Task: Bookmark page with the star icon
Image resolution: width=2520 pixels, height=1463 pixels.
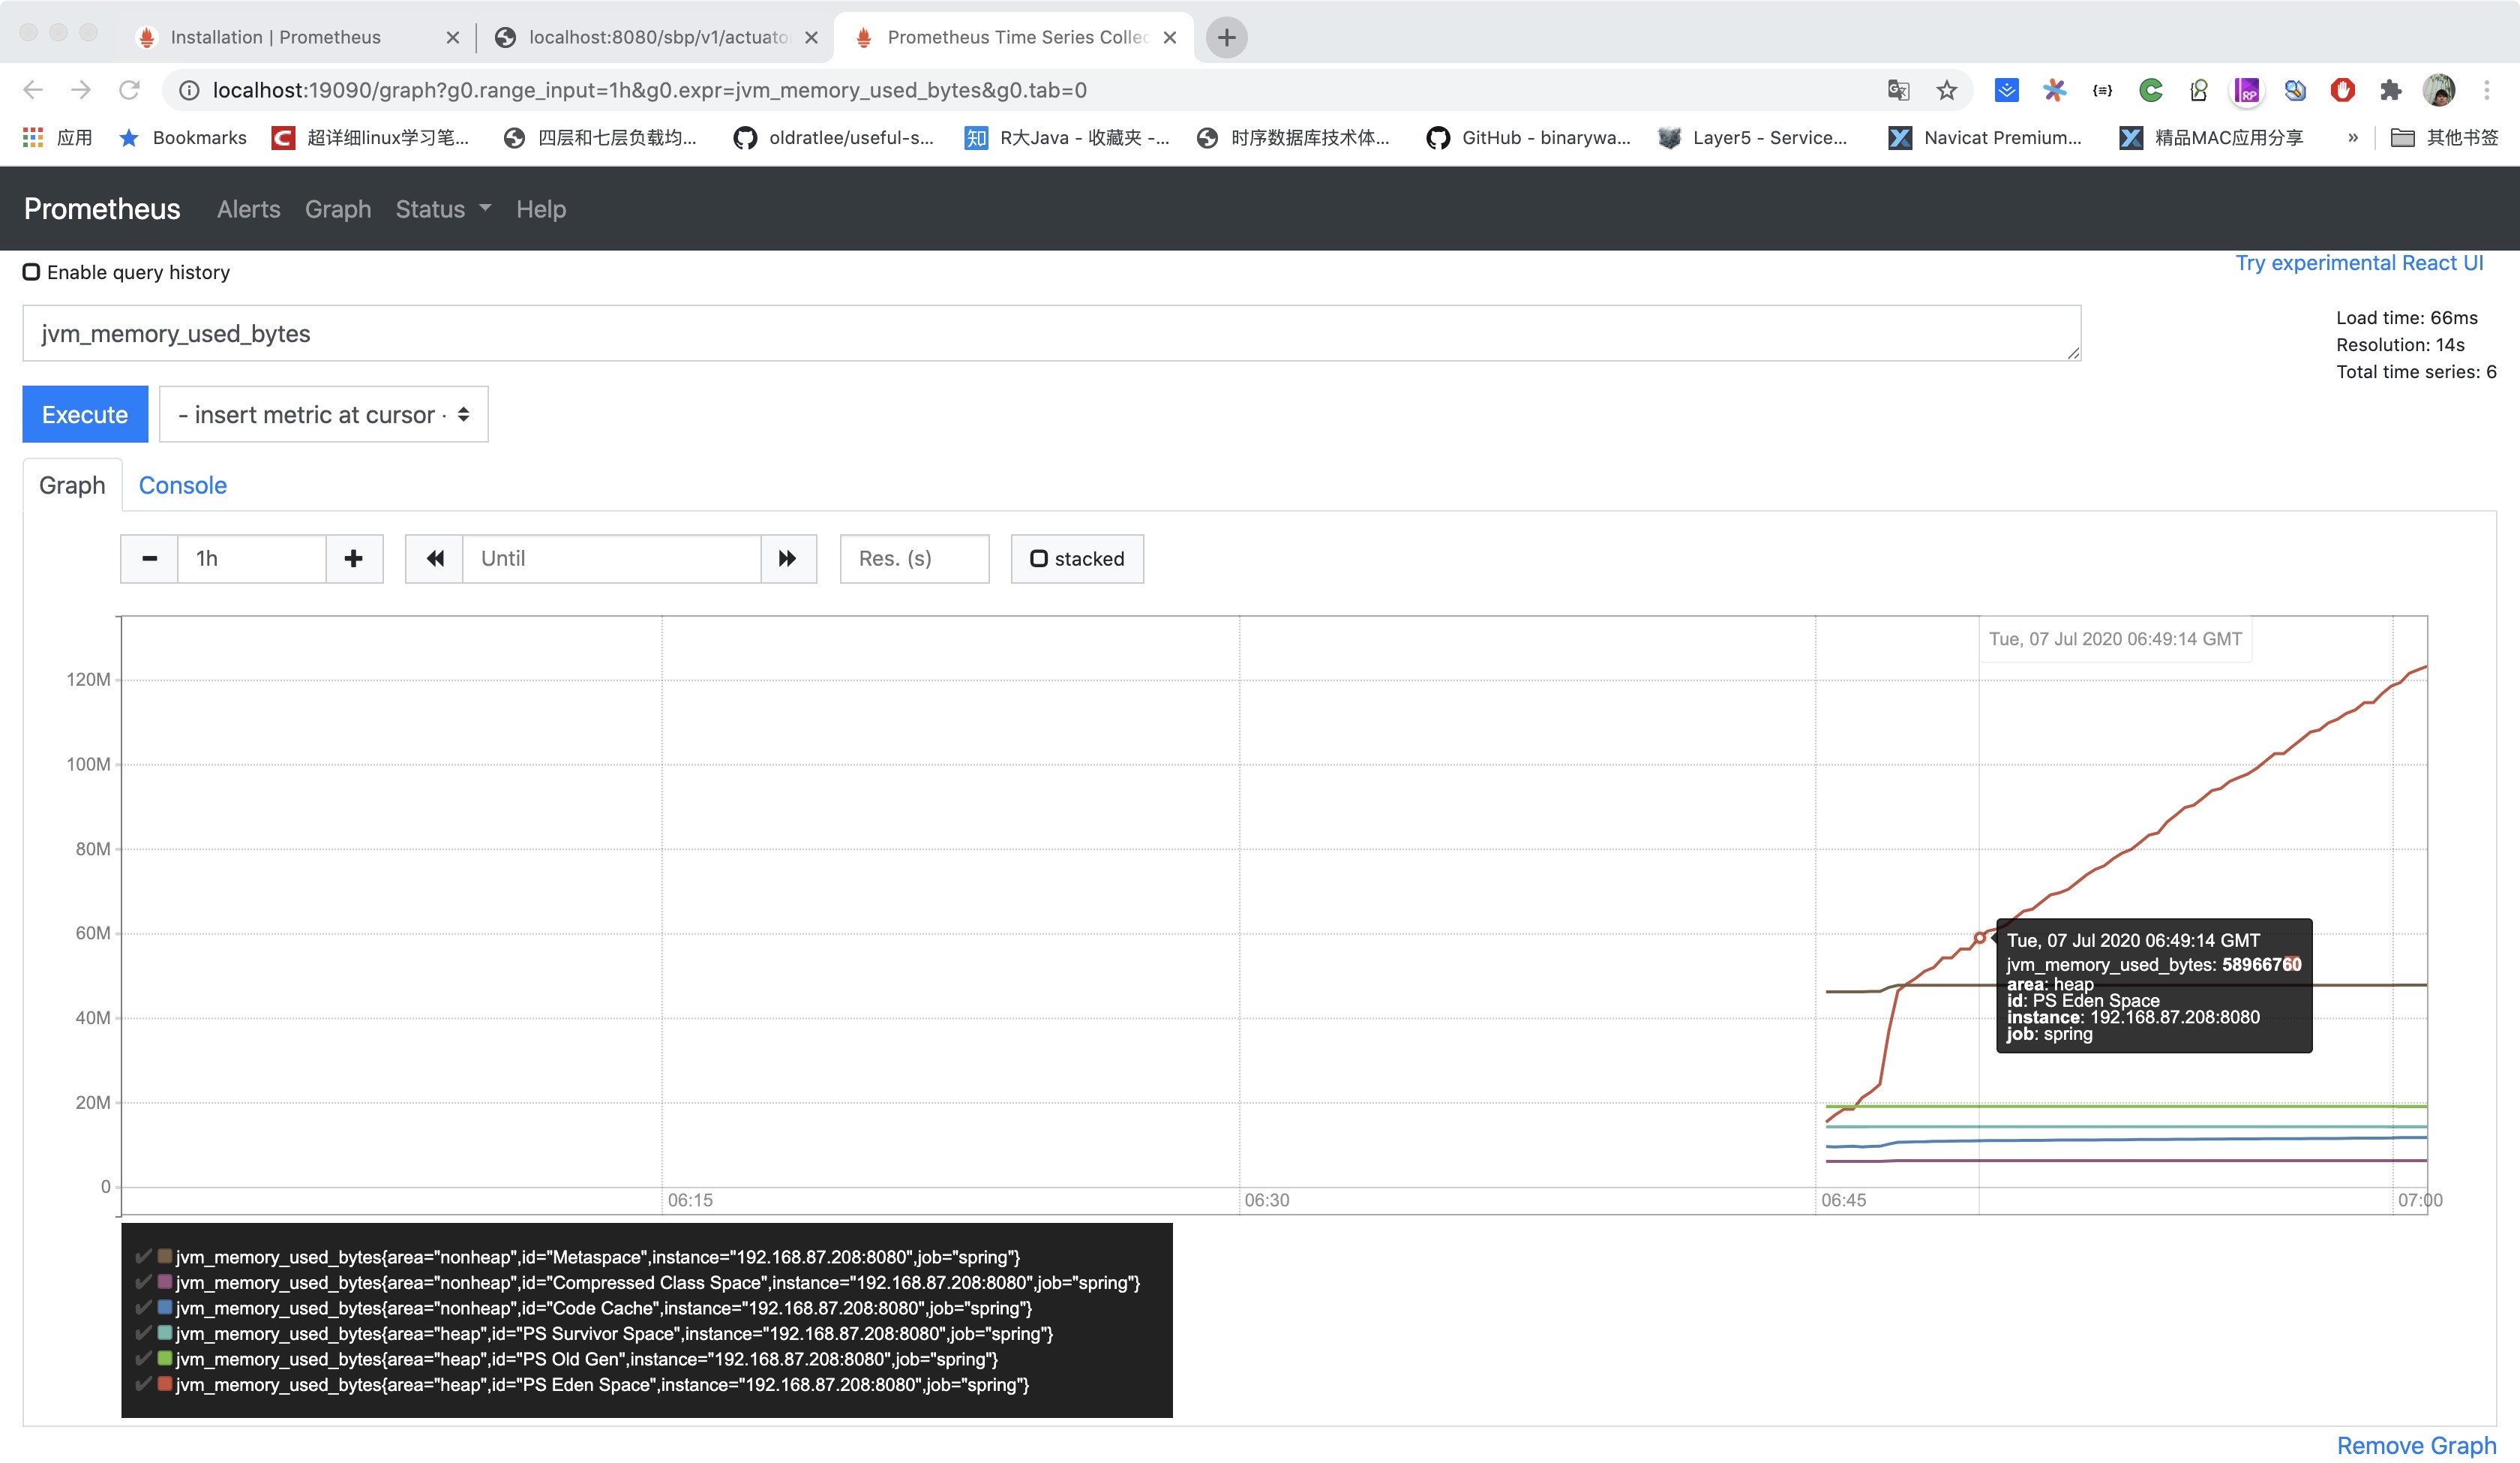Action: (x=1946, y=90)
